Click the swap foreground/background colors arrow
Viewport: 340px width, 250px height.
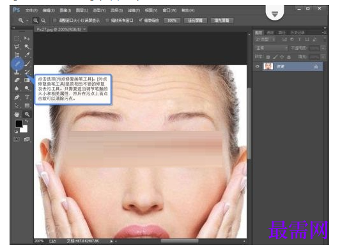26,121
